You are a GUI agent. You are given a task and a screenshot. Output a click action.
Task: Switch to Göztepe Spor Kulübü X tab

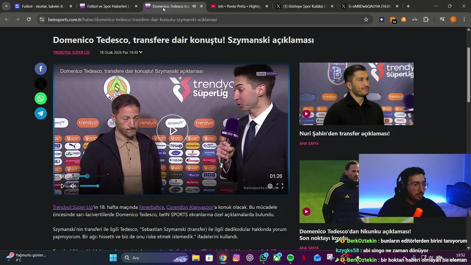(305, 6)
